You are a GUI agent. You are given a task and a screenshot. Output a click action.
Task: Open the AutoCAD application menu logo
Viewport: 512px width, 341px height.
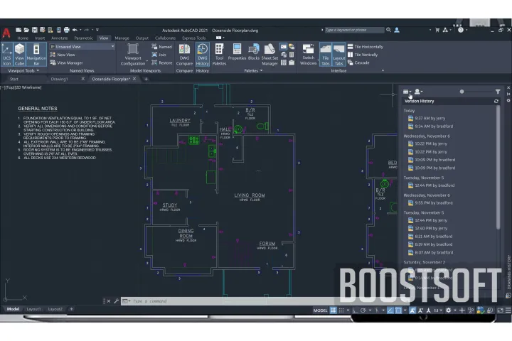pos(6,33)
